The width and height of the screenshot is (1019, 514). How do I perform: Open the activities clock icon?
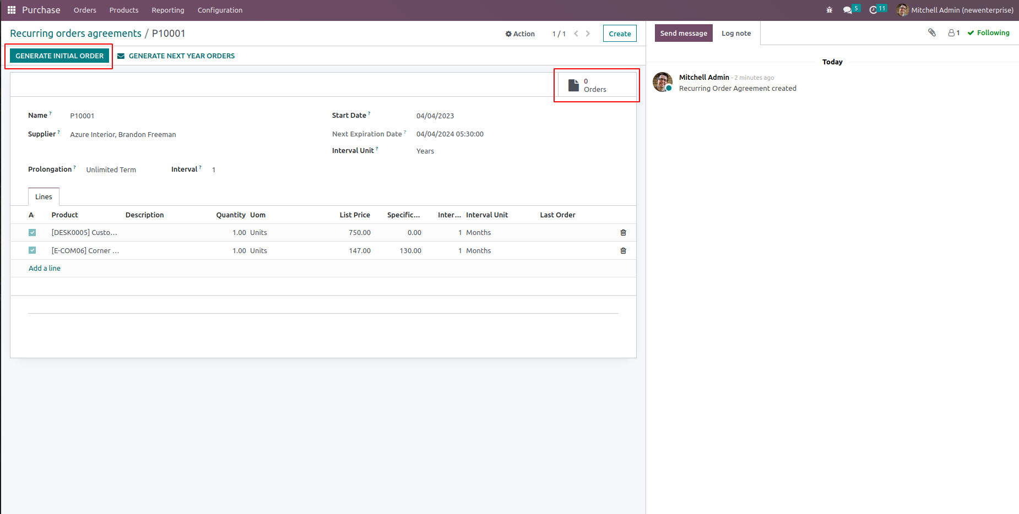point(873,10)
